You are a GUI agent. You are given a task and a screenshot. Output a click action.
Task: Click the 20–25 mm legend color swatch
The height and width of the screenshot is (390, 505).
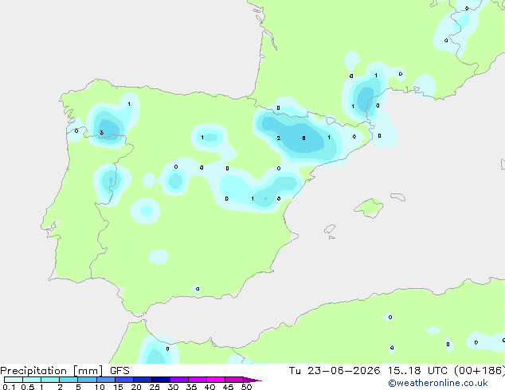(x=143, y=380)
